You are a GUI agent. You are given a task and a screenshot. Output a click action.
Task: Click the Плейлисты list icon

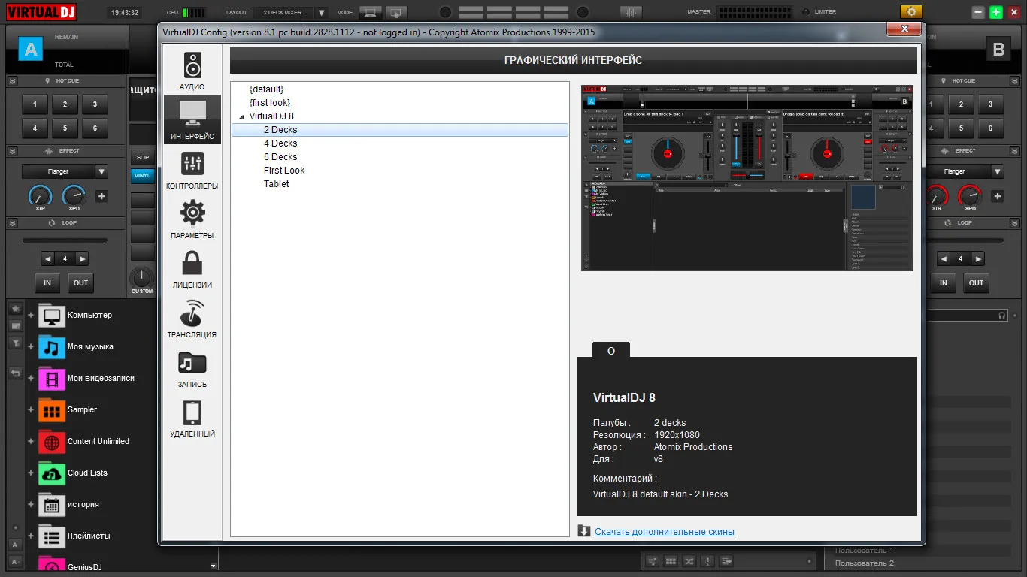[52, 536]
